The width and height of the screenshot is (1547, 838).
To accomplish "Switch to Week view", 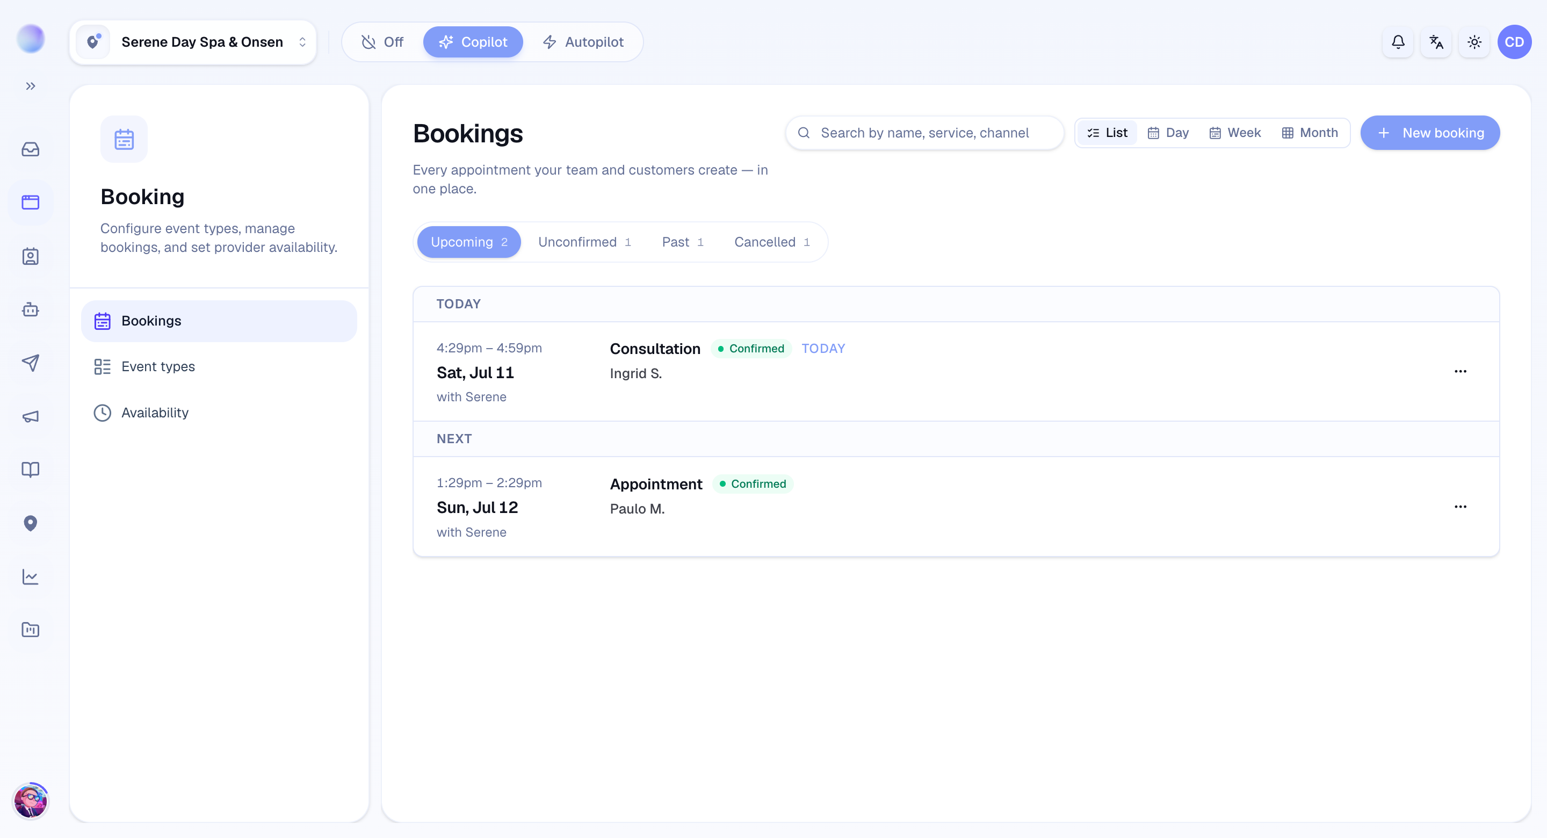I will [x=1235, y=133].
